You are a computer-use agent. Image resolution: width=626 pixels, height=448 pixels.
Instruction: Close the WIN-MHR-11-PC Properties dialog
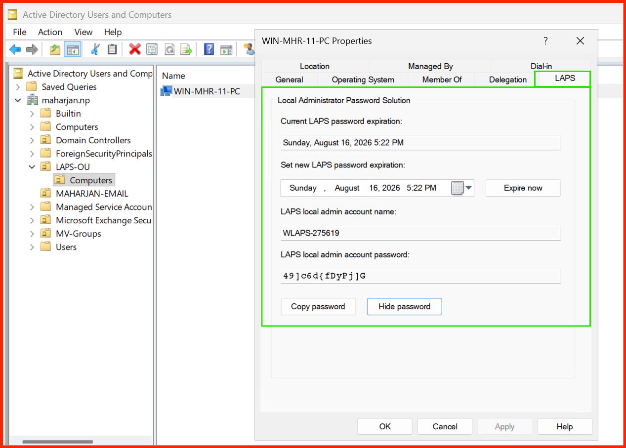(580, 41)
